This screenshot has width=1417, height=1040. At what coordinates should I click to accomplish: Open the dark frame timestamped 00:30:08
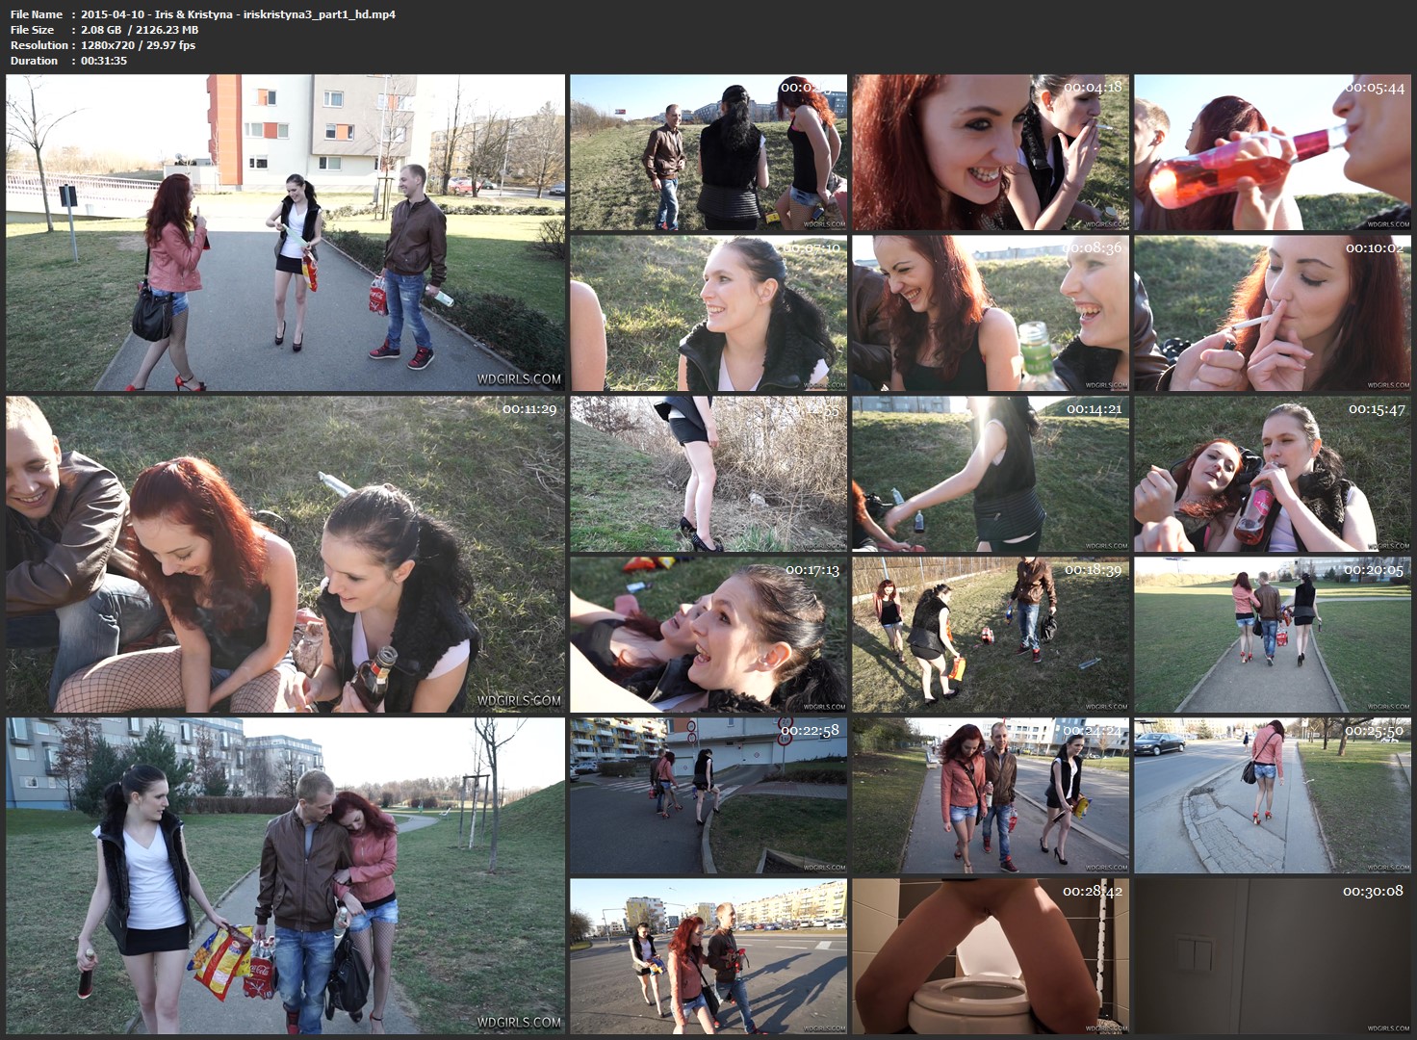point(1273,955)
